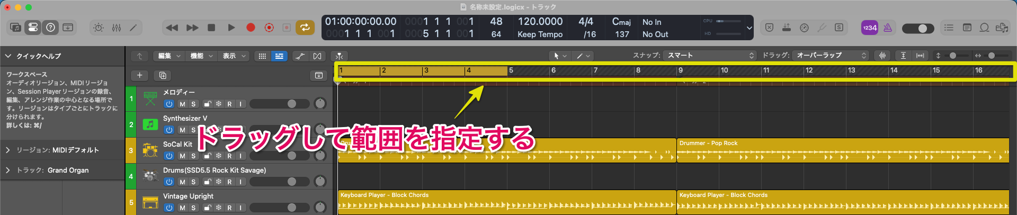1017x215 pixels.
Task: Click the 120.0000 tempo display
Action: (540, 22)
